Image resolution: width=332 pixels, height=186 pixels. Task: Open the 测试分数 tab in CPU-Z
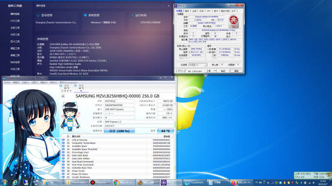tap(225, 11)
